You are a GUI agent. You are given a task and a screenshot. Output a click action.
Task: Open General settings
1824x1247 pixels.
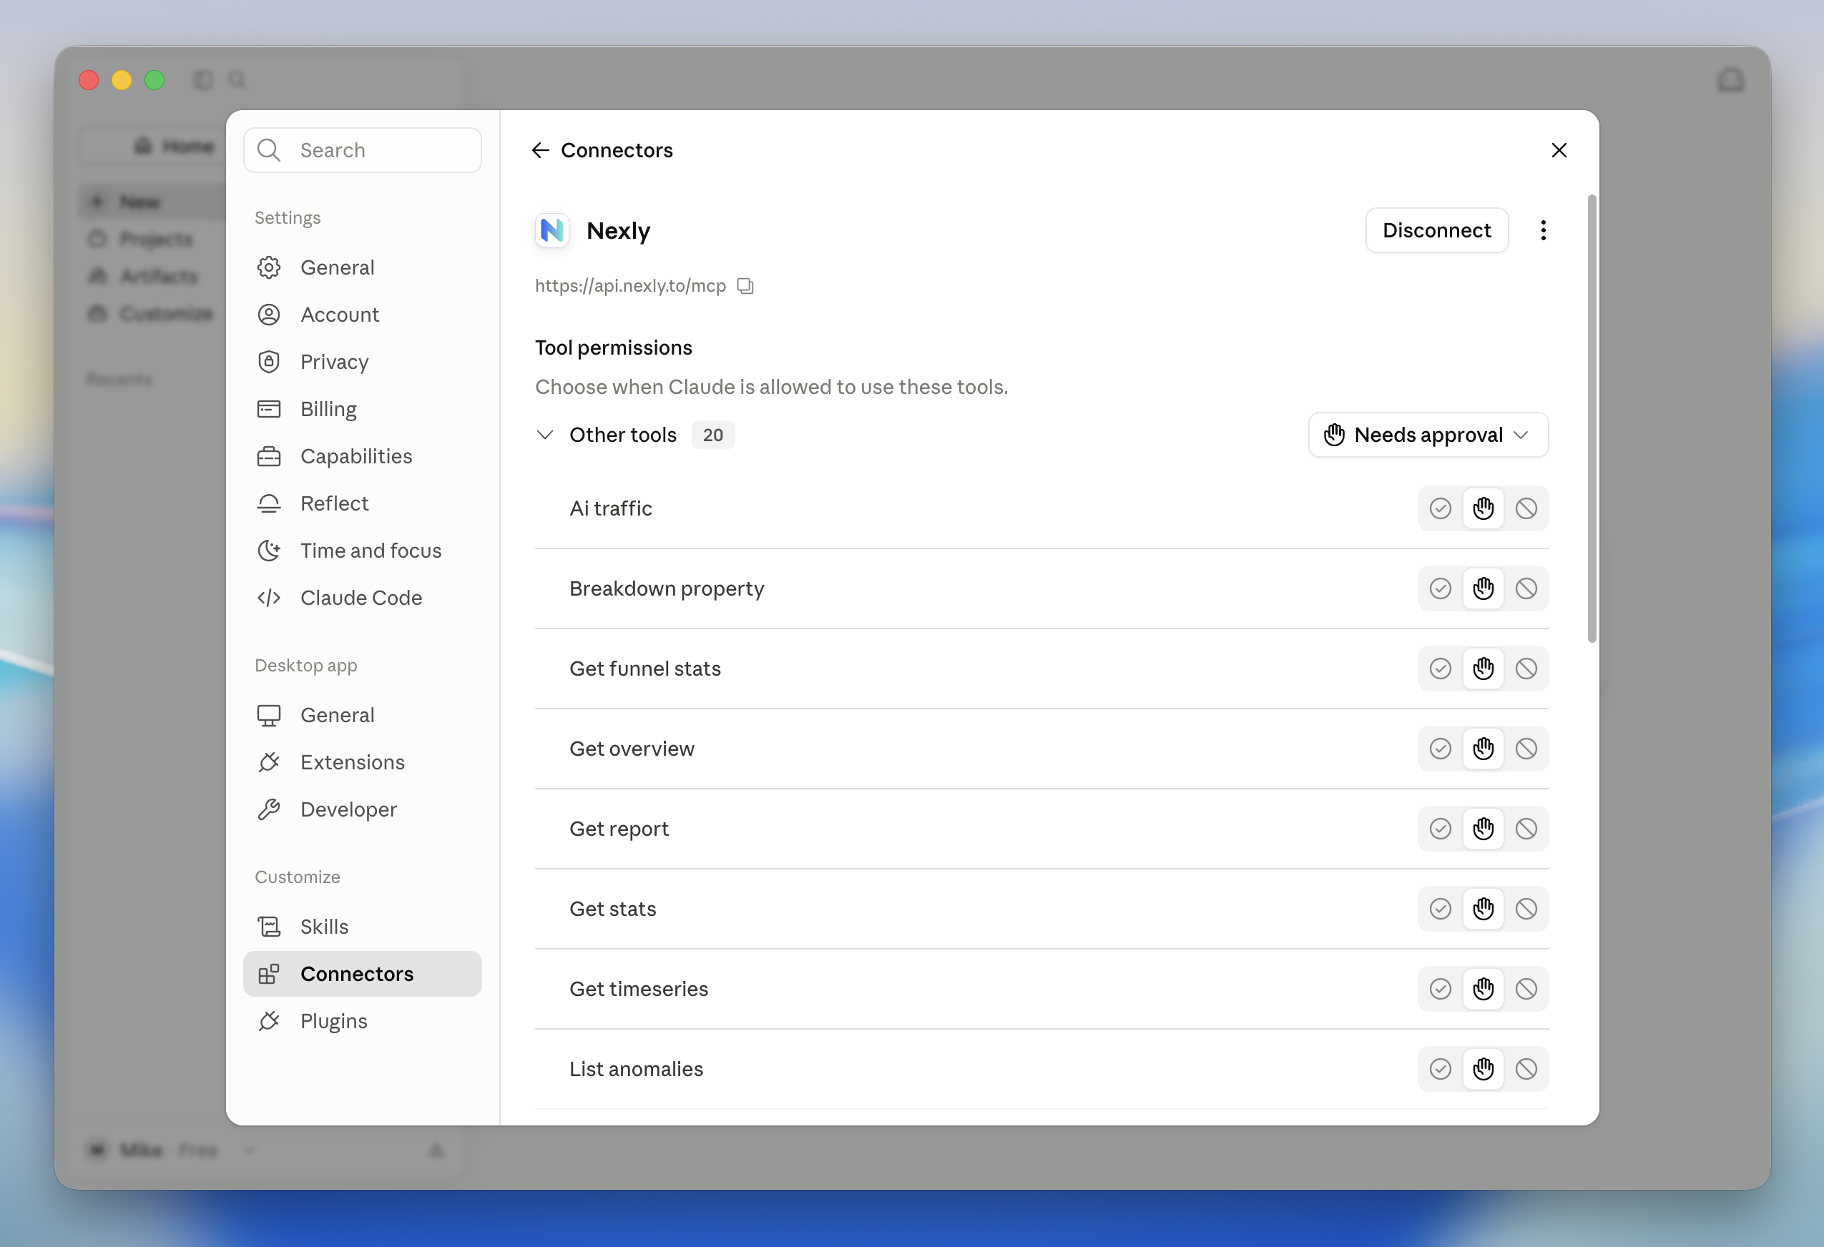point(362,267)
